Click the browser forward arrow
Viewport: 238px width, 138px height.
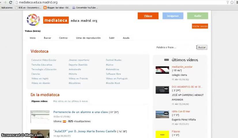tap(5, 2)
